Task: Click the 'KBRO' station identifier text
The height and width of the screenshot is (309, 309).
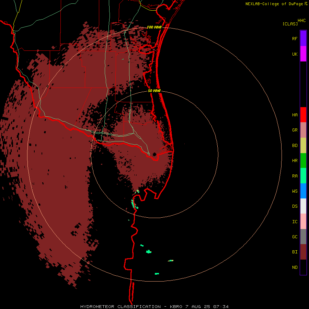Action: coord(176,307)
